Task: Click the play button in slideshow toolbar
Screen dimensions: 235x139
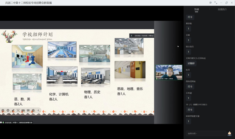Action: pos(8,110)
